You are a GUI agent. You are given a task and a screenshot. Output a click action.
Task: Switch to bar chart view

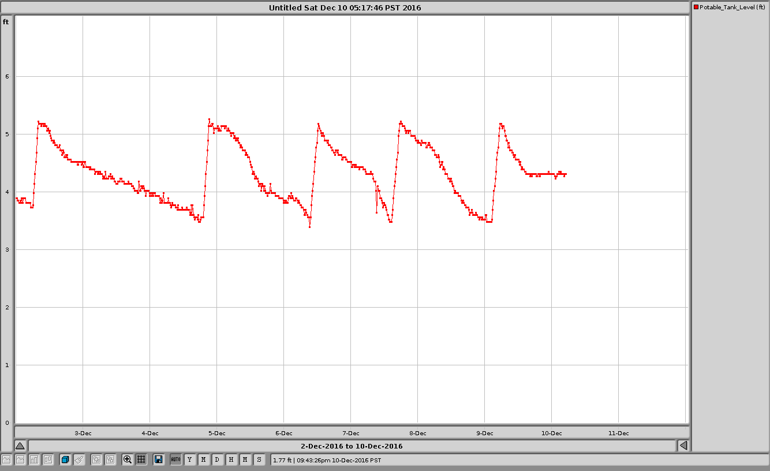click(34, 459)
